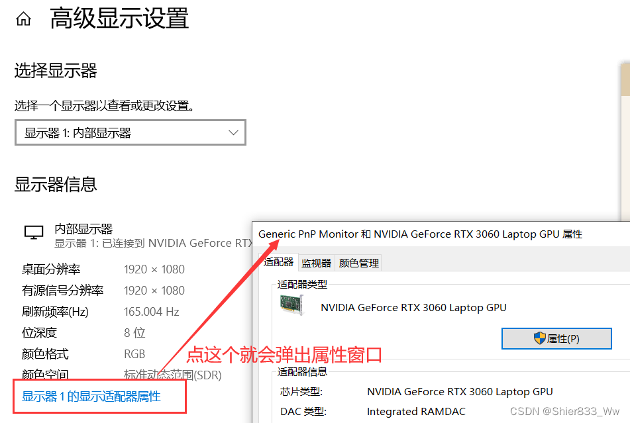Select the 高级显示设置 page title
Viewport: 630px width, 423px height.
coord(119,19)
